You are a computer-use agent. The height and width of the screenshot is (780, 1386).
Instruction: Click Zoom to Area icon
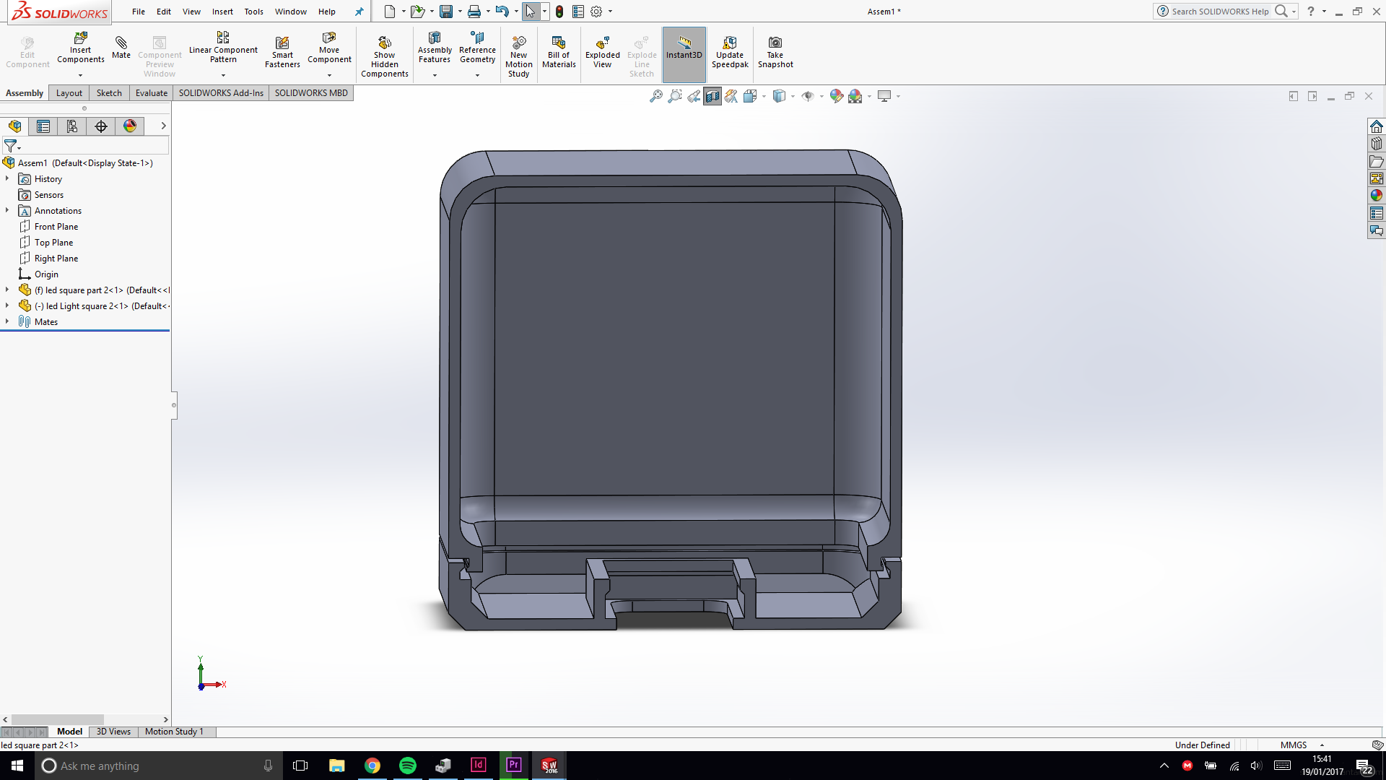pyautogui.click(x=674, y=96)
